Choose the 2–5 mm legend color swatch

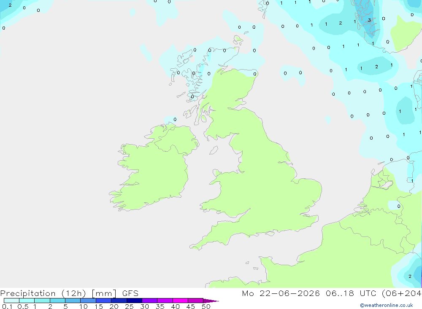[57, 301]
